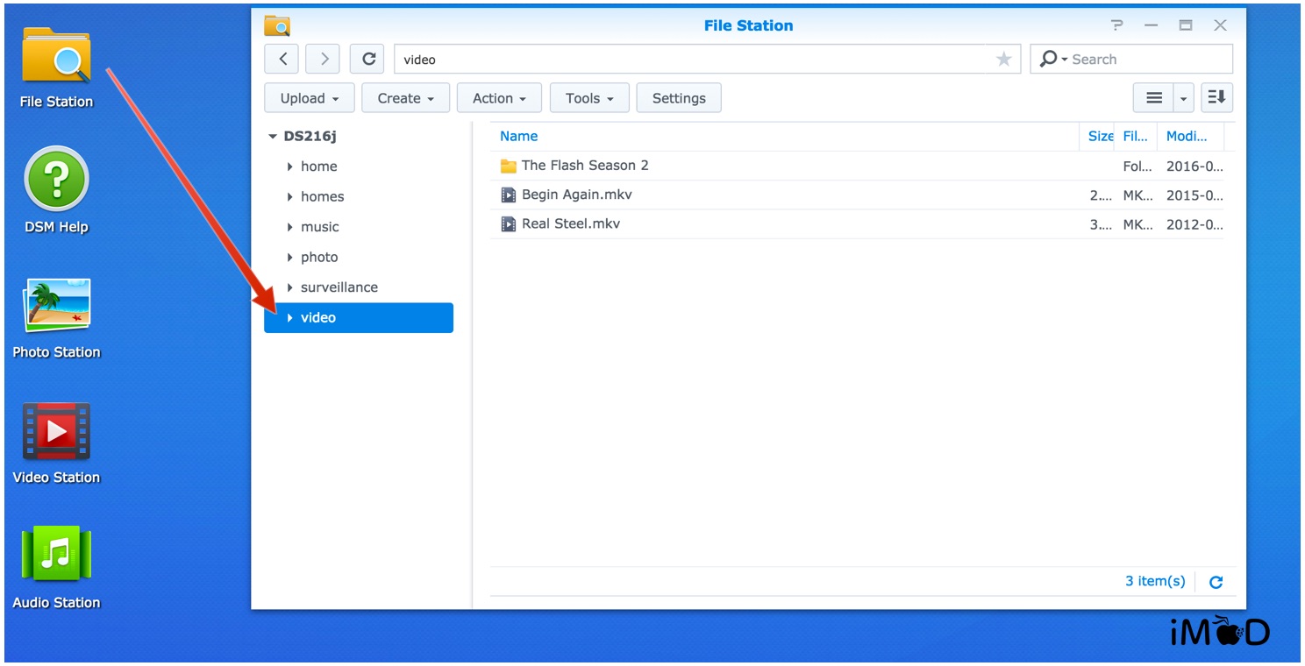This screenshot has height=666, width=1305.
Task: Click the refresh icon beside 3 item(s)
Action: [1216, 582]
